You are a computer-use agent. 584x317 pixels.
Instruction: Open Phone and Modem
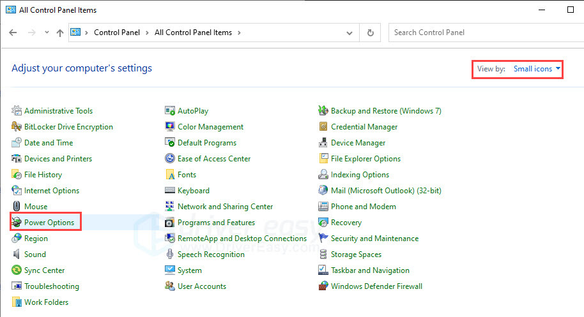point(364,206)
